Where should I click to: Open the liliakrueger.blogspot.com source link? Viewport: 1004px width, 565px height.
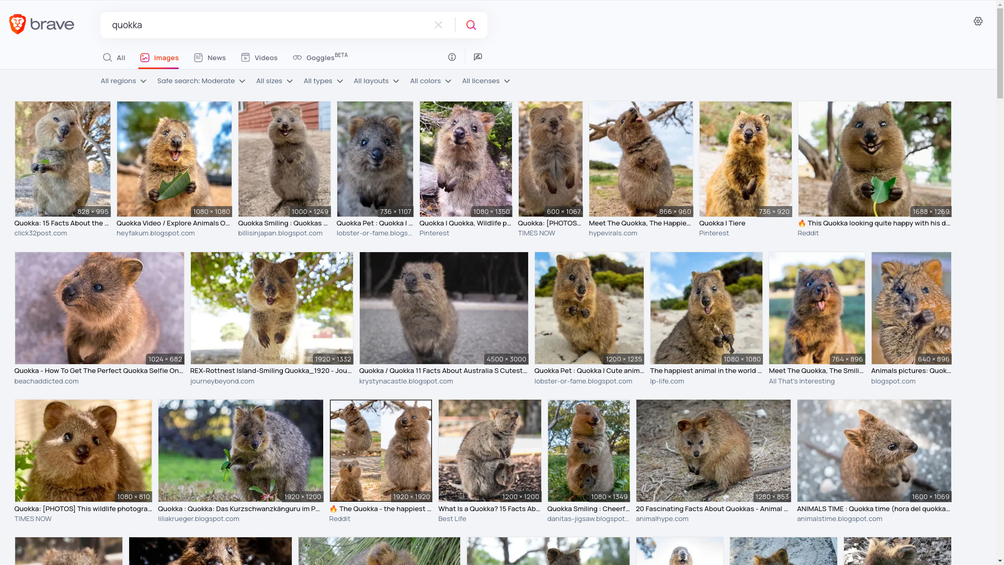pyautogui.click(x=199, y=519)
